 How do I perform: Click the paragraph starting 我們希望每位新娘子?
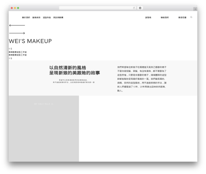[x=142, y=79]
